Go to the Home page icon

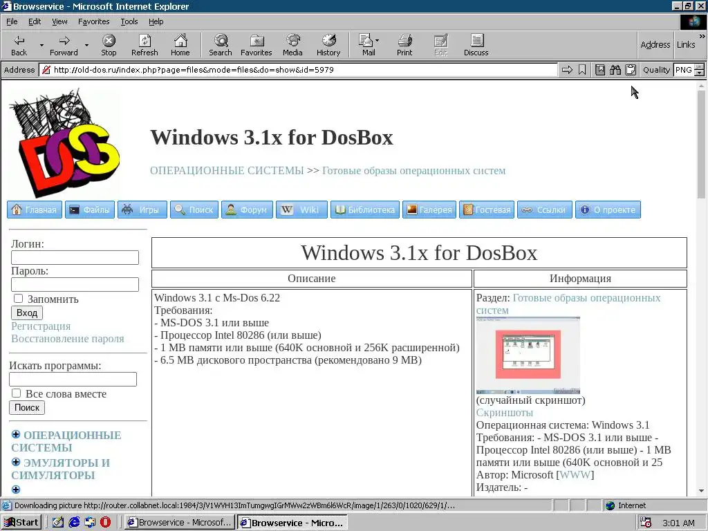[x=180, y=45]
